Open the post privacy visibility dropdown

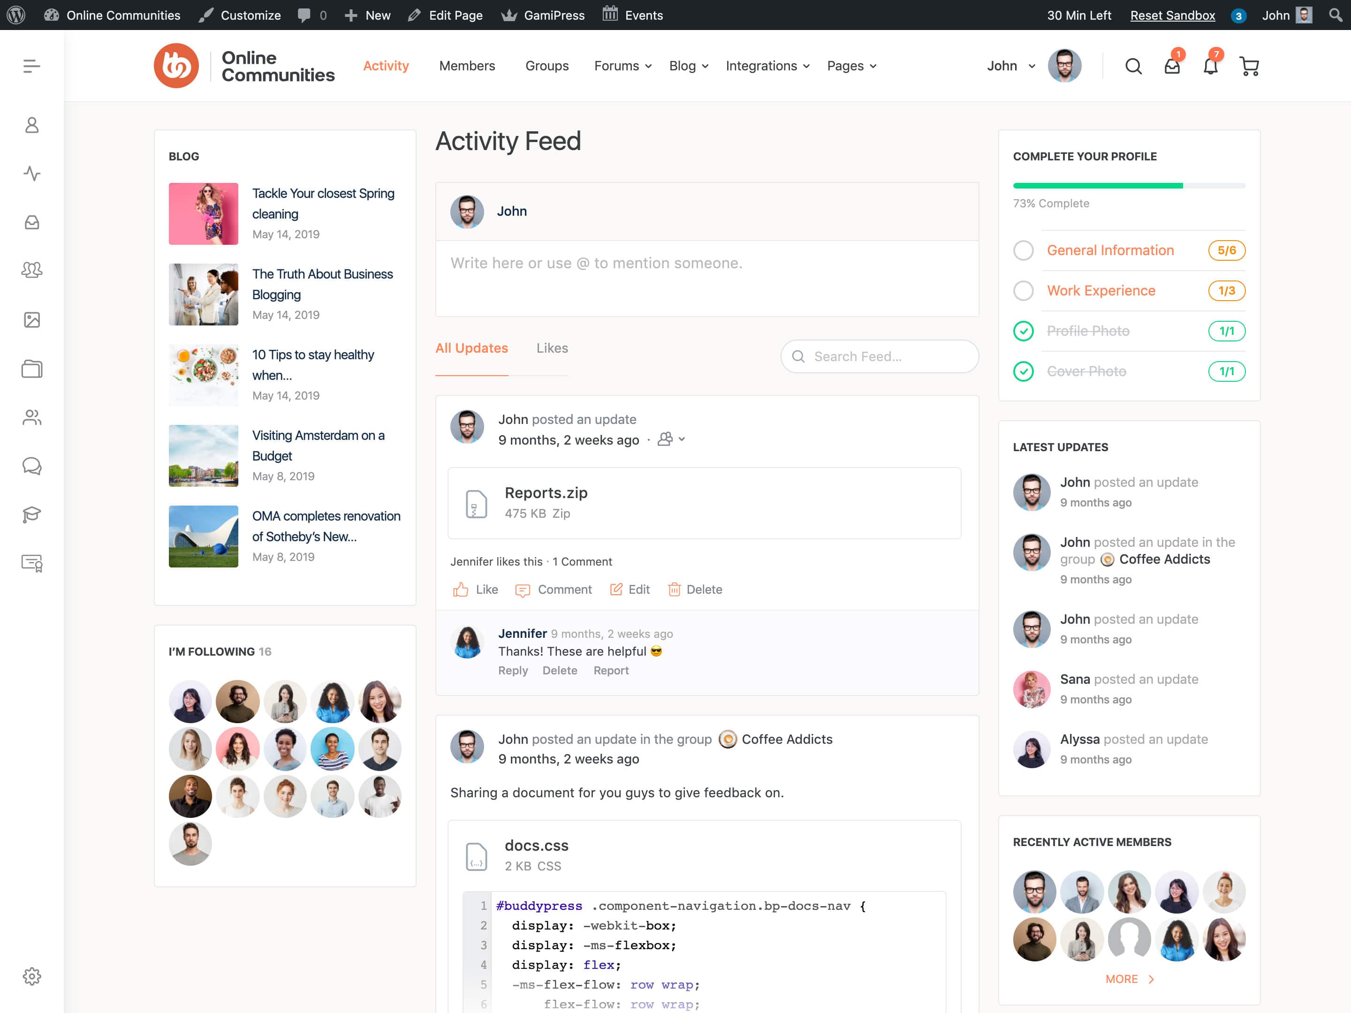[x=671, y=439]
